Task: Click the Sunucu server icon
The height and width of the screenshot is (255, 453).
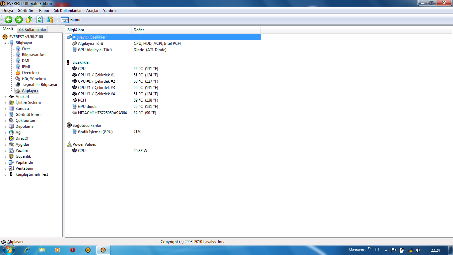Action: click(x=11, y=109)
